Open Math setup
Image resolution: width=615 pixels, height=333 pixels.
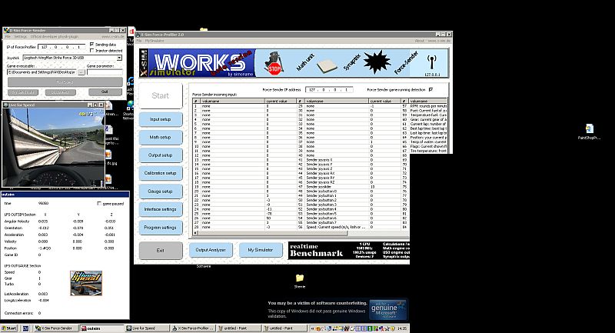tap(160, 138)
